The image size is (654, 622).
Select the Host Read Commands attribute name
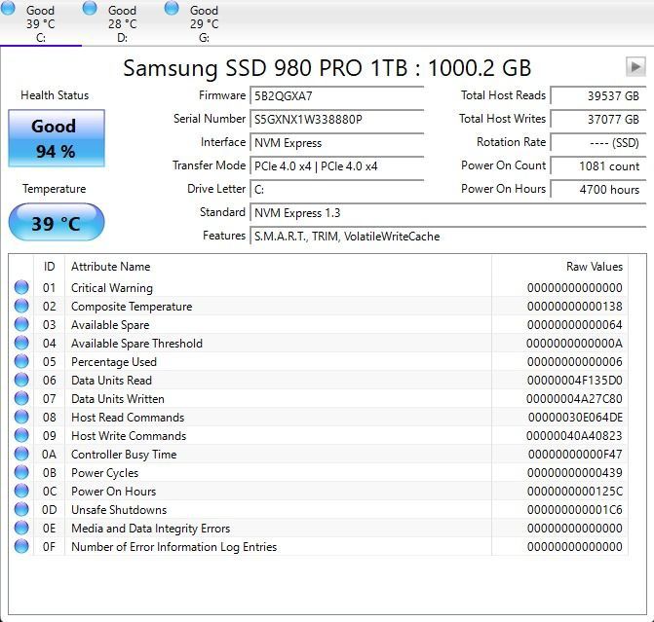[128, 418]
